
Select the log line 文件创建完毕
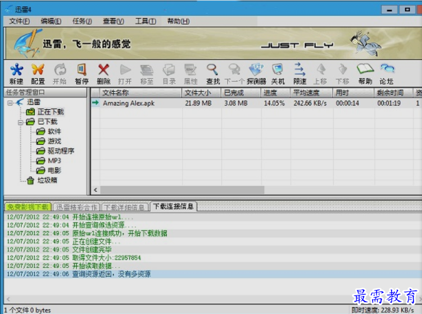(212, 250)
